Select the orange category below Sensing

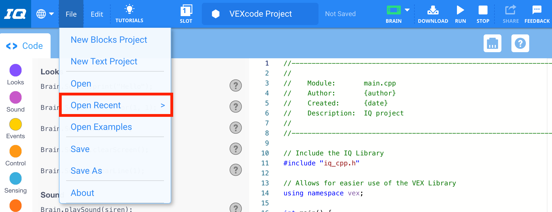(x=16, y=206)
